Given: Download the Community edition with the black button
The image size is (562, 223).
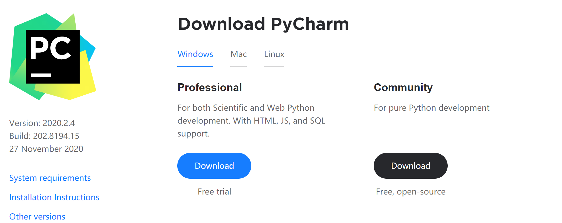Looking at the screenshot, I should click(x=411, y=166).
